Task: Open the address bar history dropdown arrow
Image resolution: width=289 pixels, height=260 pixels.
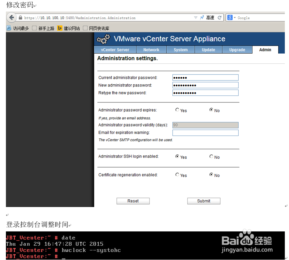Action: pyautogui.click(x=195, y=18)
